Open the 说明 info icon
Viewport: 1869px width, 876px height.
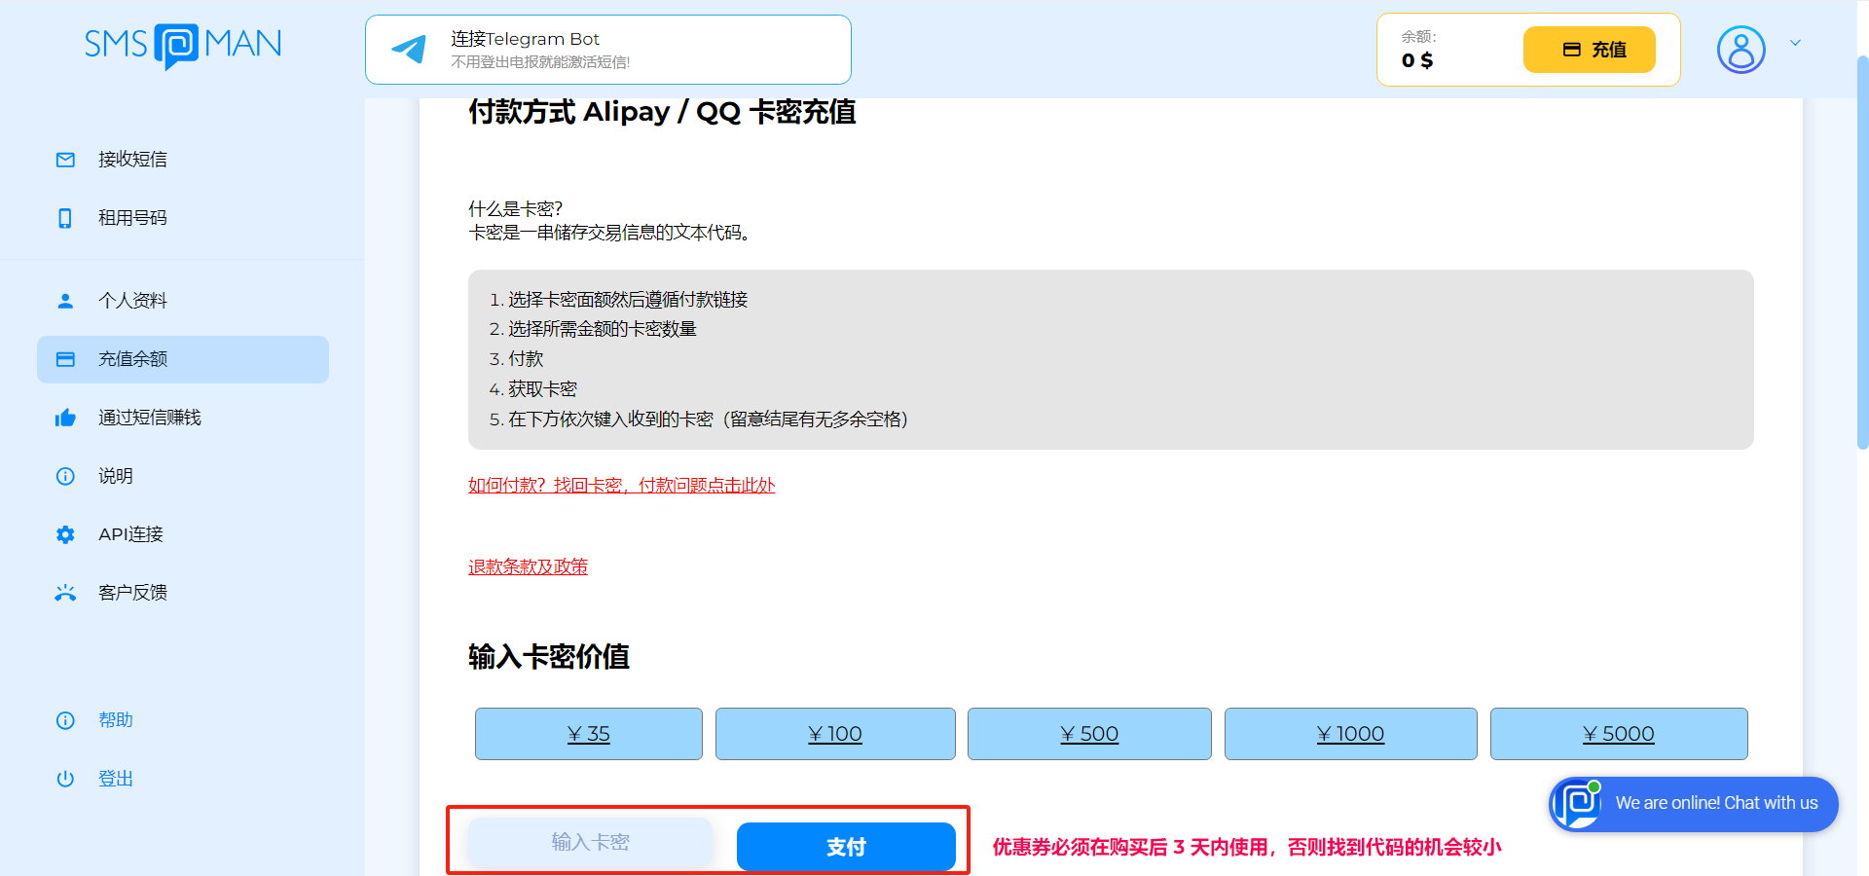point(64,476)
